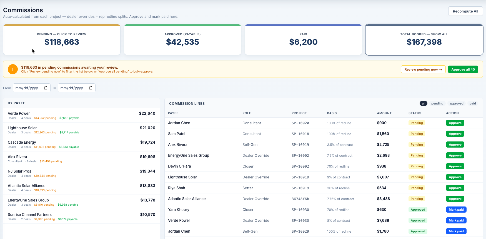The height and width of the screenshot is (239, 486).
Task: Click '$19,344 pending' under NJ Solar Pros
Action: point(45,176)
